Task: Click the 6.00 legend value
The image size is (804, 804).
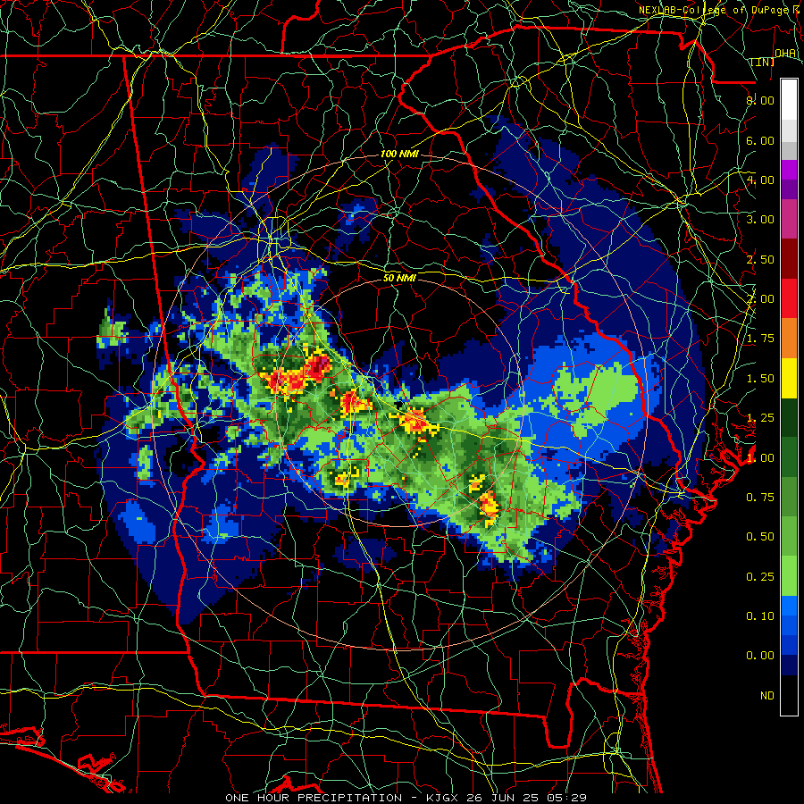Action: tap(760, 140)
